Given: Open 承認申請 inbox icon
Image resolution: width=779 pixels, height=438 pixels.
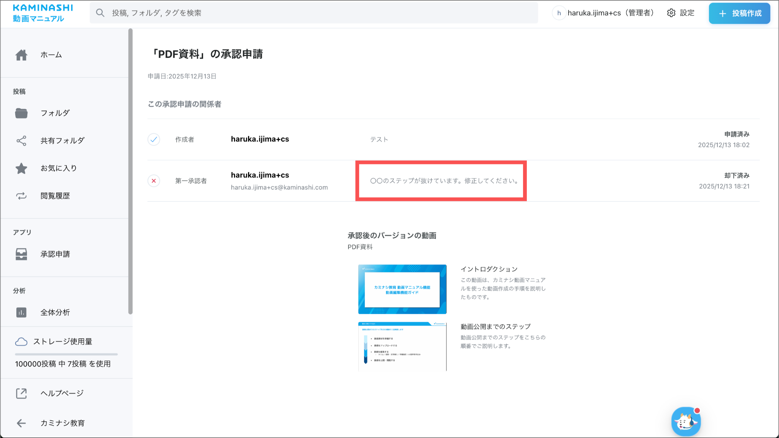Looking at the screenshot, I should (x=21, y=254).
